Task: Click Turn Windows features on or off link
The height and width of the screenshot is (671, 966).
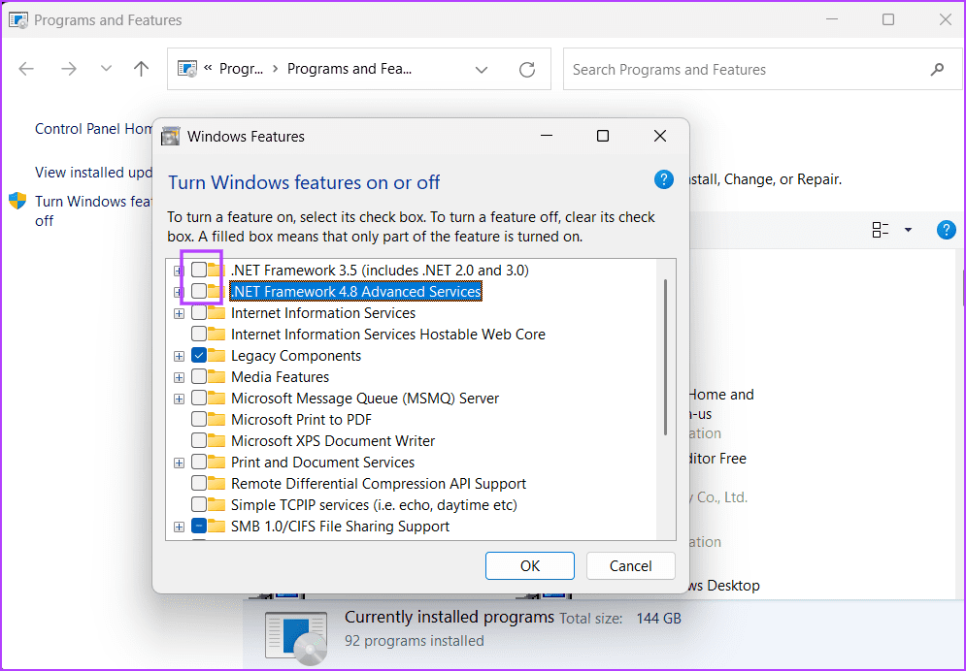Action: click(93, 211)
